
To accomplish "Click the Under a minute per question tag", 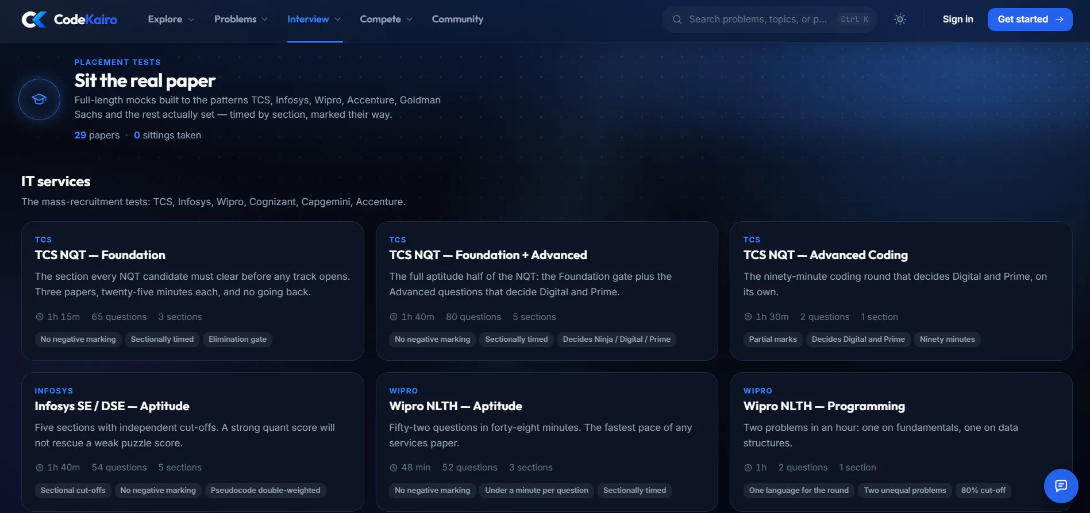I will point(537,491).
